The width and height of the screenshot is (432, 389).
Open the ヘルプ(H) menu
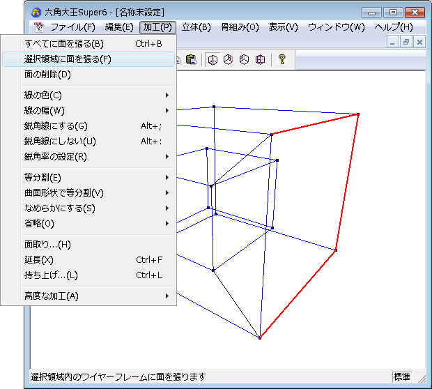tap(394, 27)
